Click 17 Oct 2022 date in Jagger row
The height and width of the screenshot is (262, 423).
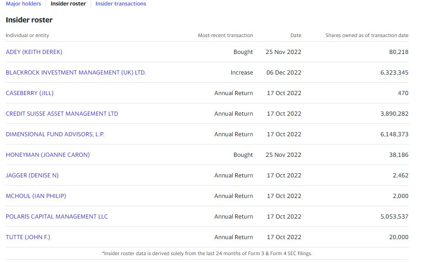click(284, 175)
